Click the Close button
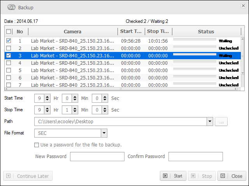 (232, 176)
